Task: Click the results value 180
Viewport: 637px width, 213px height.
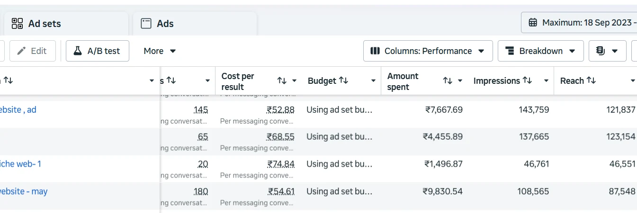Action: (201, 192)
